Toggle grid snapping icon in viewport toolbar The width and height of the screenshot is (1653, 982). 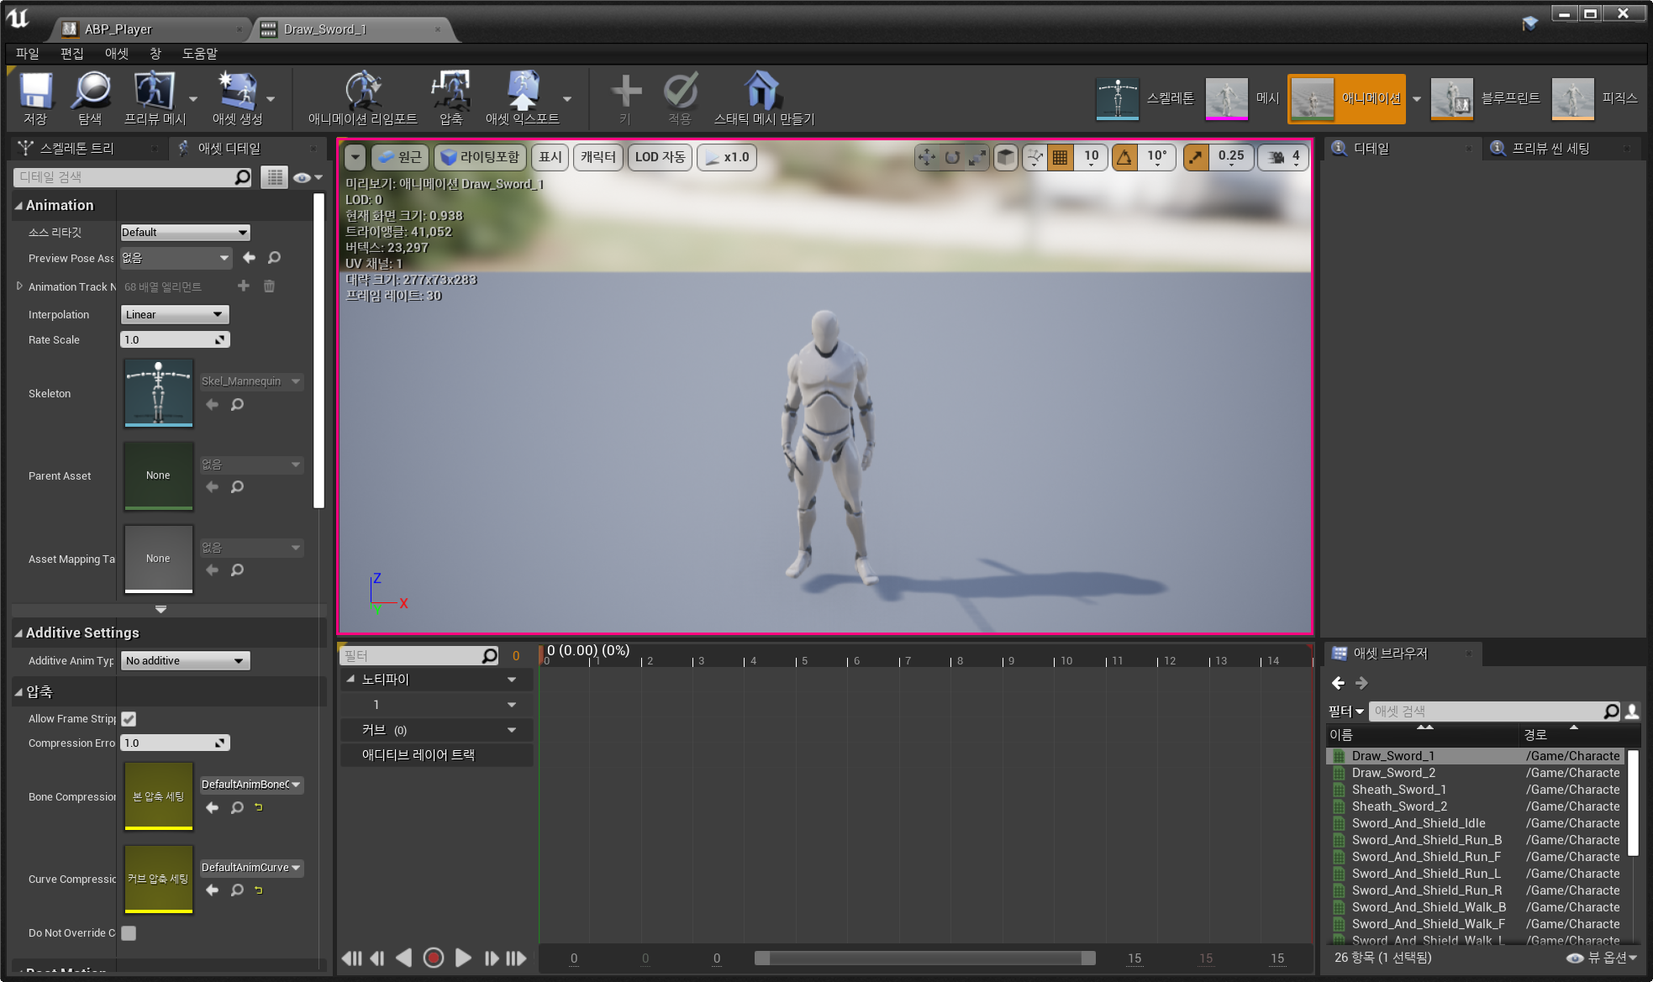(1061, 157)
